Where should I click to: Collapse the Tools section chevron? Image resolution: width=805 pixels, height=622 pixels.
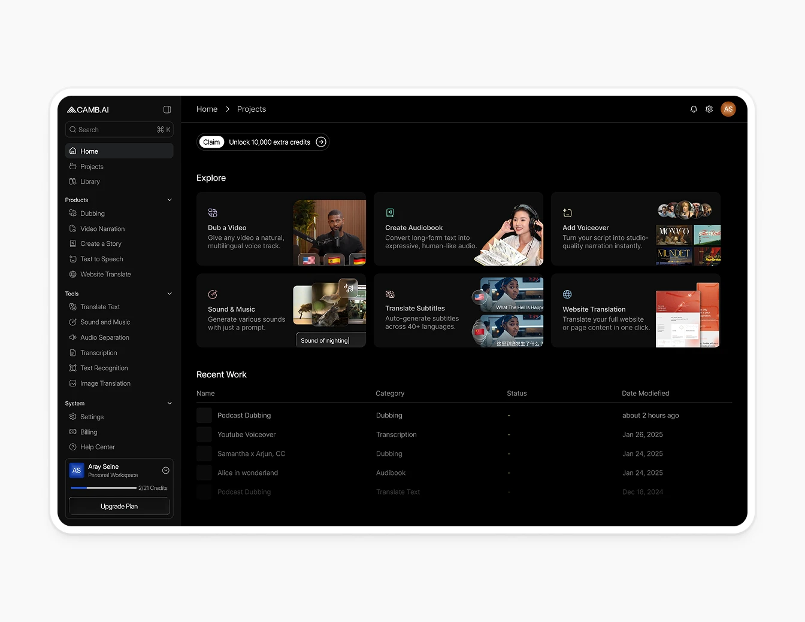coord(170,294)
